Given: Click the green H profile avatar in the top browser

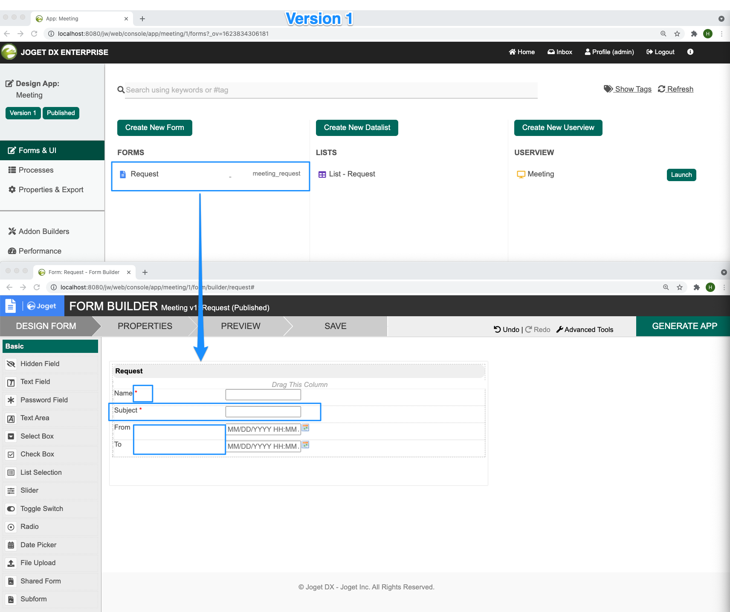Looking at the screenshot, I should pos(708,34).
